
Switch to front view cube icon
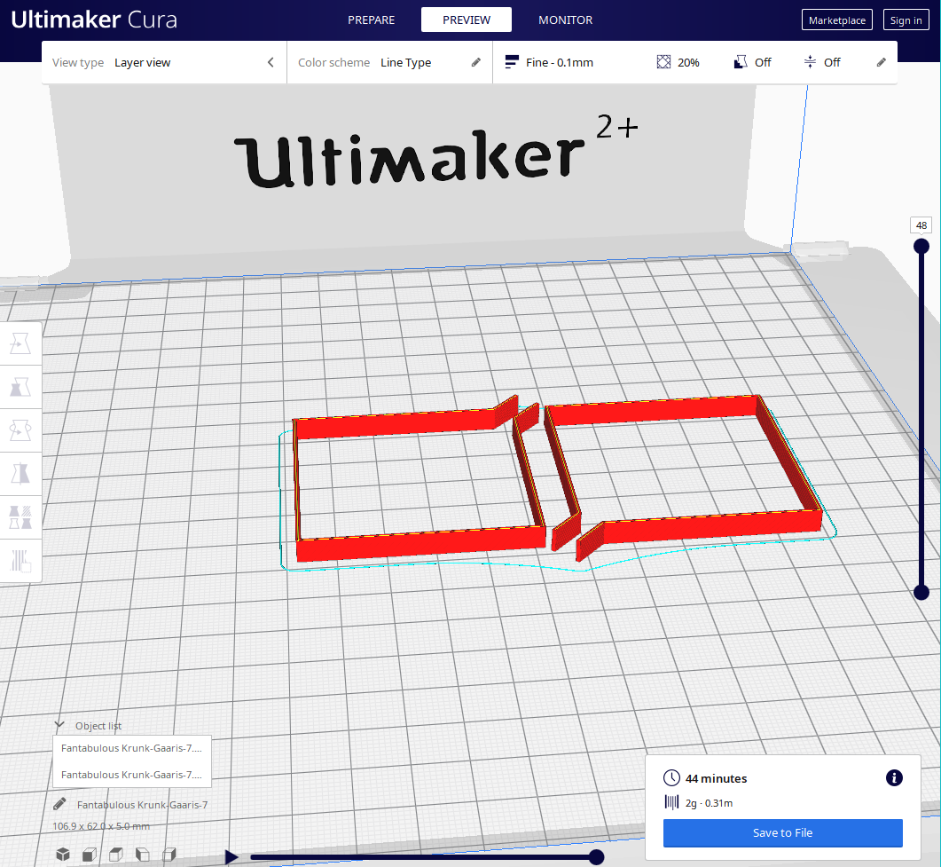point(90,854)
